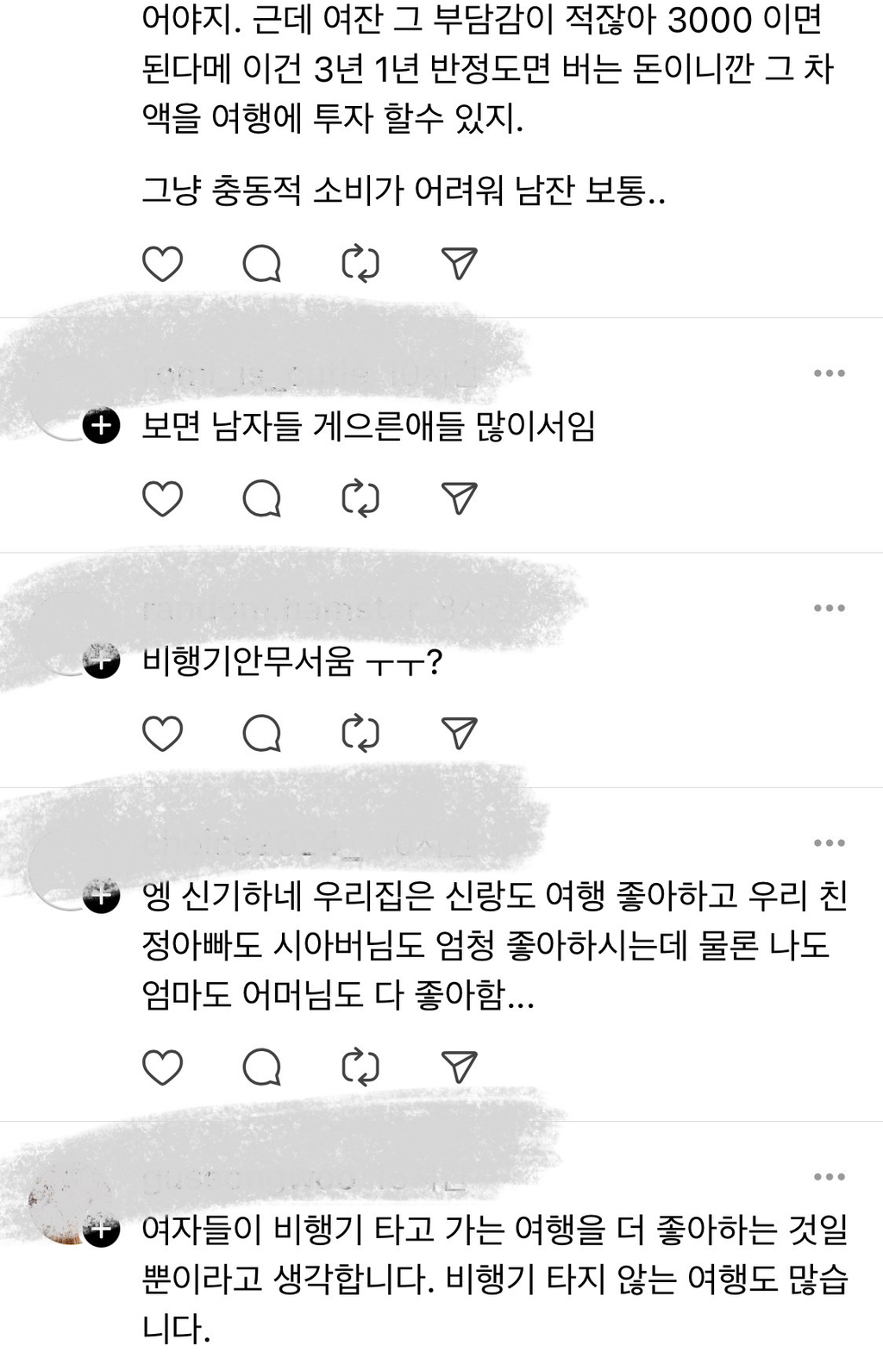Share the 충동적 소비 comment via send icon
Screen dimensions: 883x1352
coord(459,264)
